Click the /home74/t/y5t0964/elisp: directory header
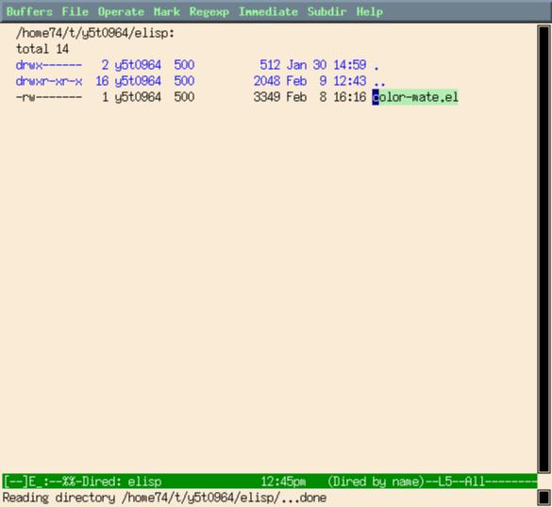Image resolution: width=552 pixels, height=507 pixels. pyautogui.click(x=95, y=33)
